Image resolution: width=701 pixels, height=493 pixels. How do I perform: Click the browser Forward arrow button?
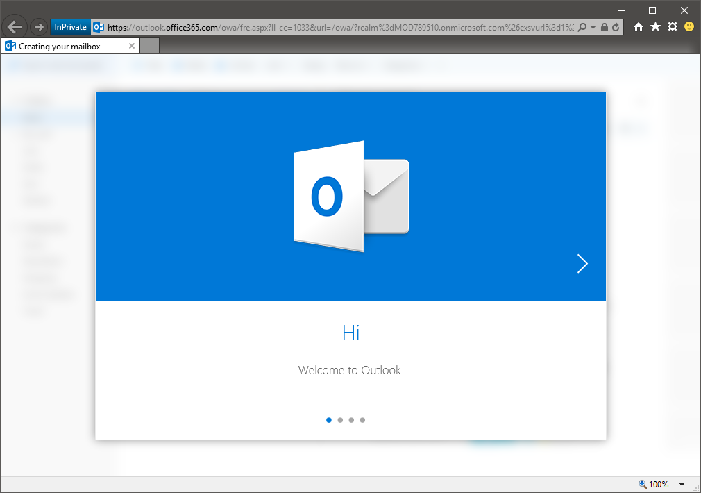pyautogui.click(x=38, y=27)
